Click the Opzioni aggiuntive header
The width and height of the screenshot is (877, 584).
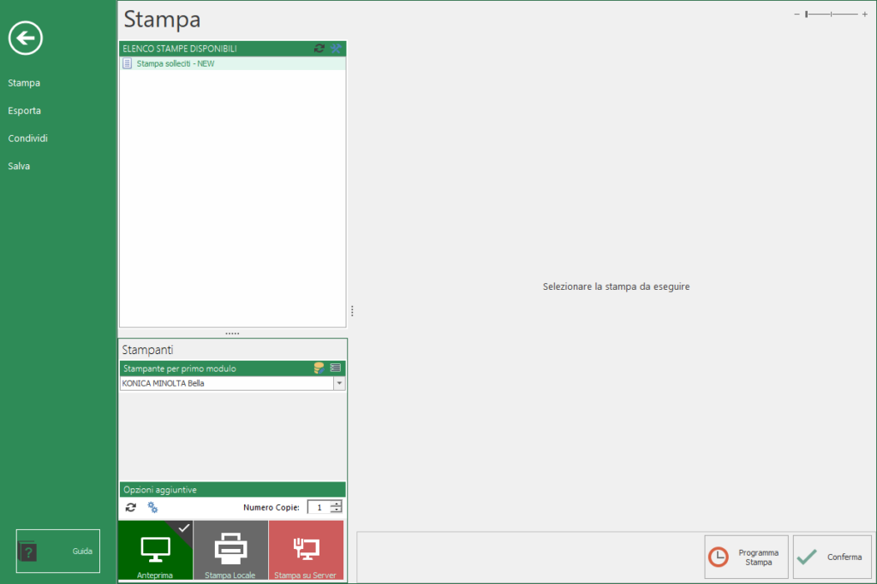tap(232, 490)
